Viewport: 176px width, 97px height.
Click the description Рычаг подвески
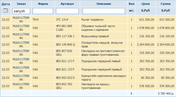tap(92, 20)
